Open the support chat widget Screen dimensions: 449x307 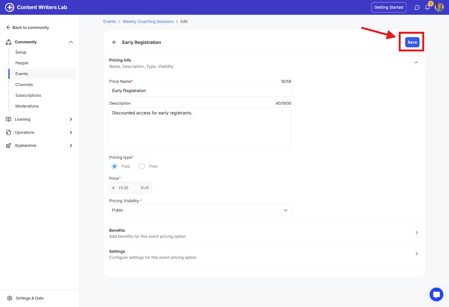coord(436,294)
